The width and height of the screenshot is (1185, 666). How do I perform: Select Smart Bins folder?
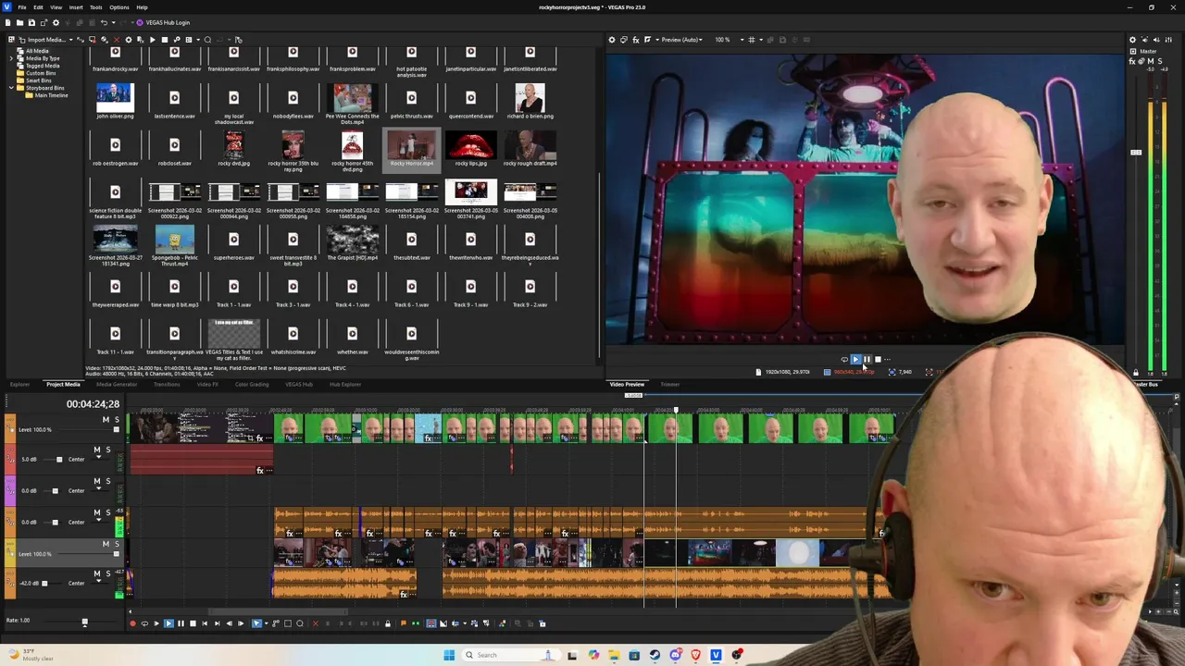(35, 80)
